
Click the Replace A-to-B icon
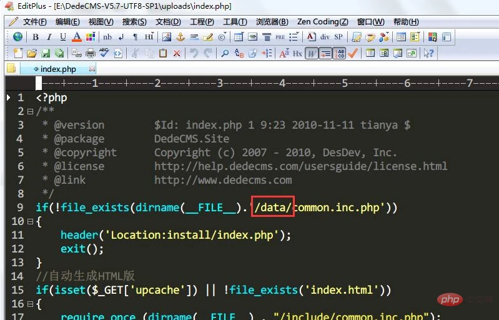[x=239, y=53]
